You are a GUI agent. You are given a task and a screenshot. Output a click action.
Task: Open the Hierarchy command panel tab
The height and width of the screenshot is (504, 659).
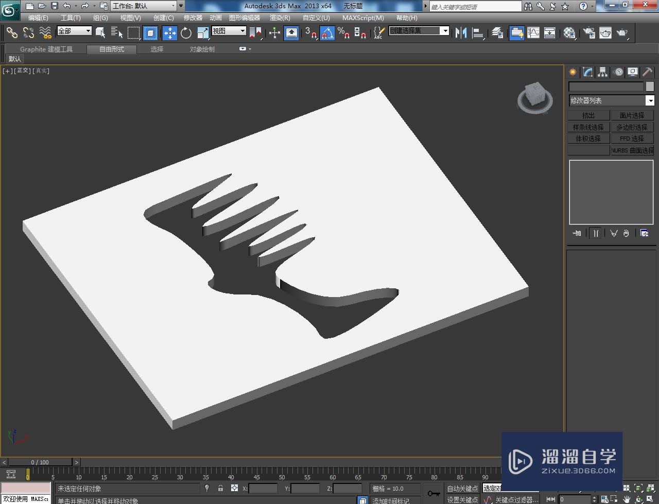click(x=603, y=72)
